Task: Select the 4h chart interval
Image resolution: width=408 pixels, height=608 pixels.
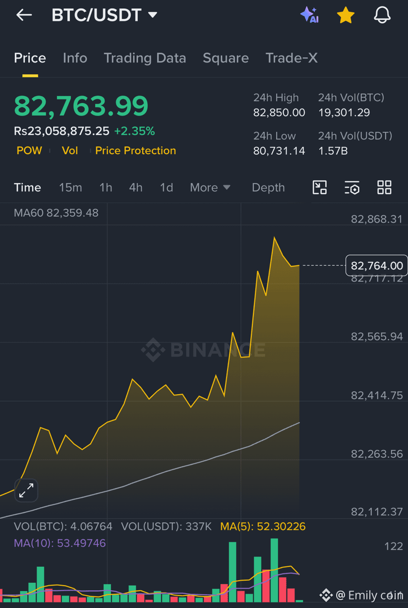Action: pos(136,187)
